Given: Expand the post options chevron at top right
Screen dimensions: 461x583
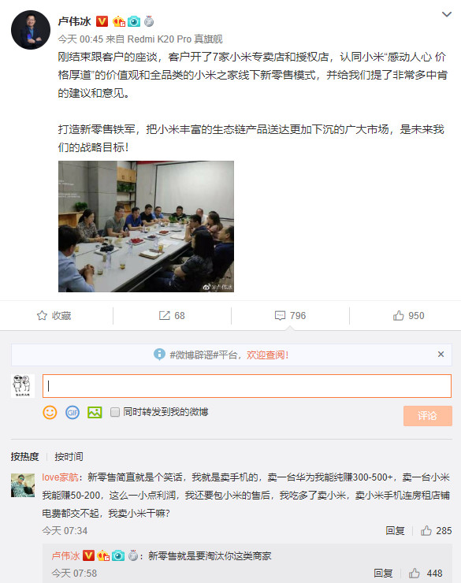Looking at the screenshot, I should click(x=447, y=14).
